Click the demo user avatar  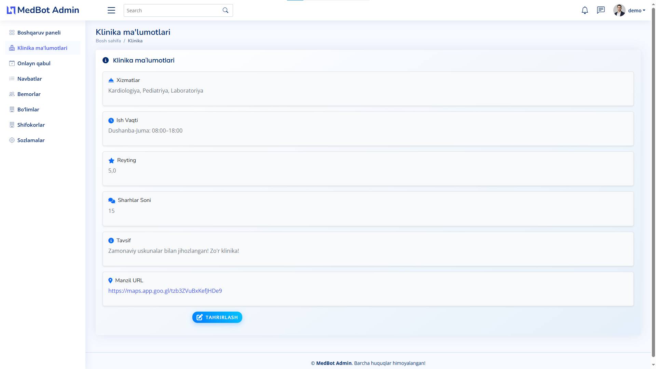pos(619,10)
